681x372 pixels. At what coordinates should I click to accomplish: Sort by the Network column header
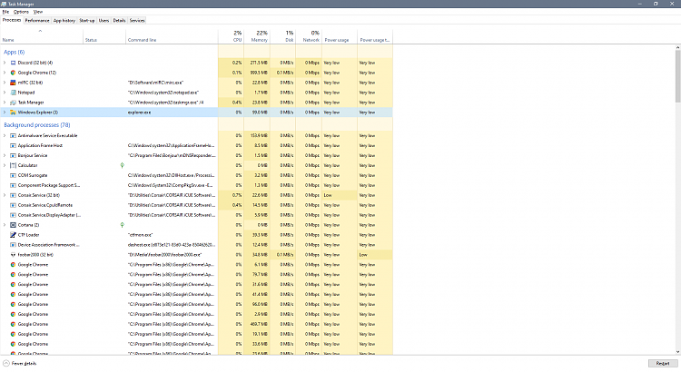309,36
